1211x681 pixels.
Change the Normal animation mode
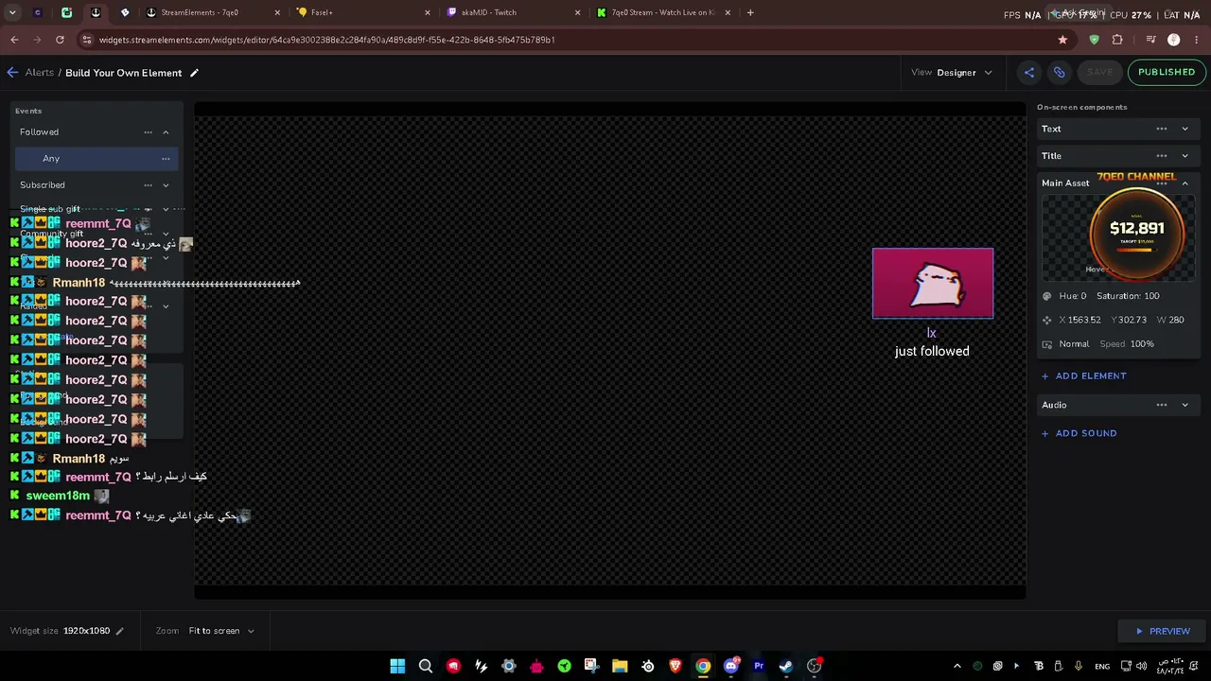pyautogui.click(x=1074, y=344)
